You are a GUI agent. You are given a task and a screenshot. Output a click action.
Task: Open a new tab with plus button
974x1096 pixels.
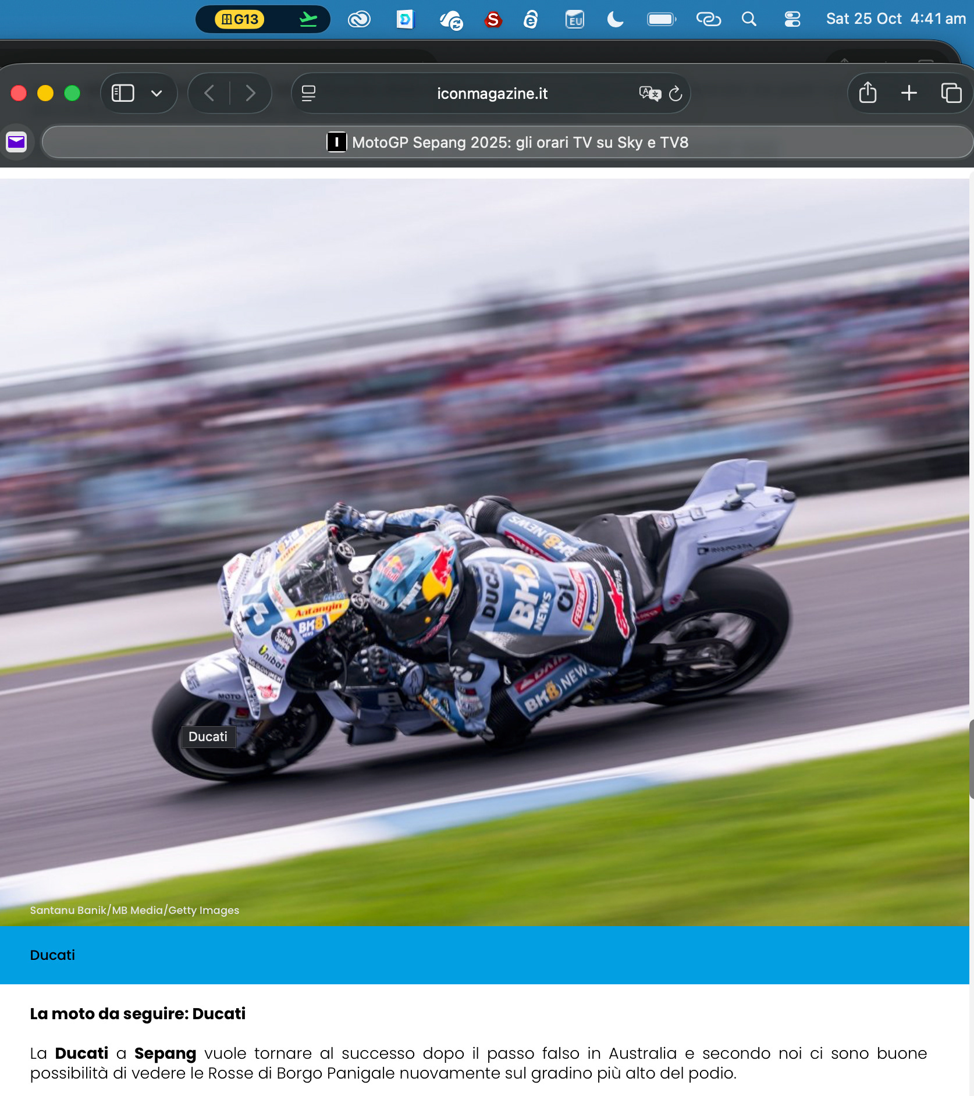click(909, 93)
